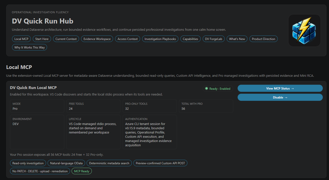
Task: Show the What's New pill section
Action: click(237, 39)
